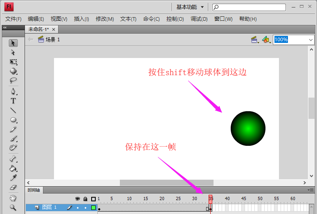Select the 3D Rotation tool

(13, 71)
